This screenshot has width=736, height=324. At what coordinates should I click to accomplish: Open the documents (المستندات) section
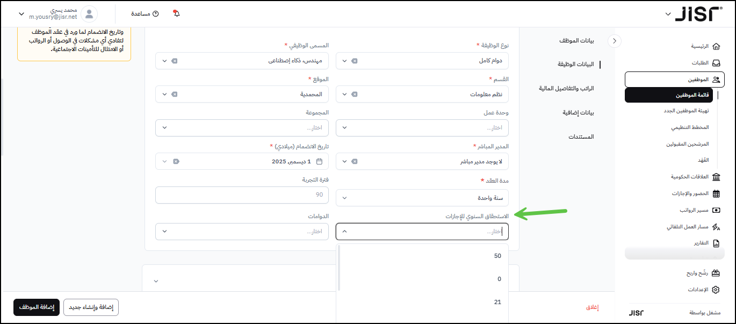581,136
